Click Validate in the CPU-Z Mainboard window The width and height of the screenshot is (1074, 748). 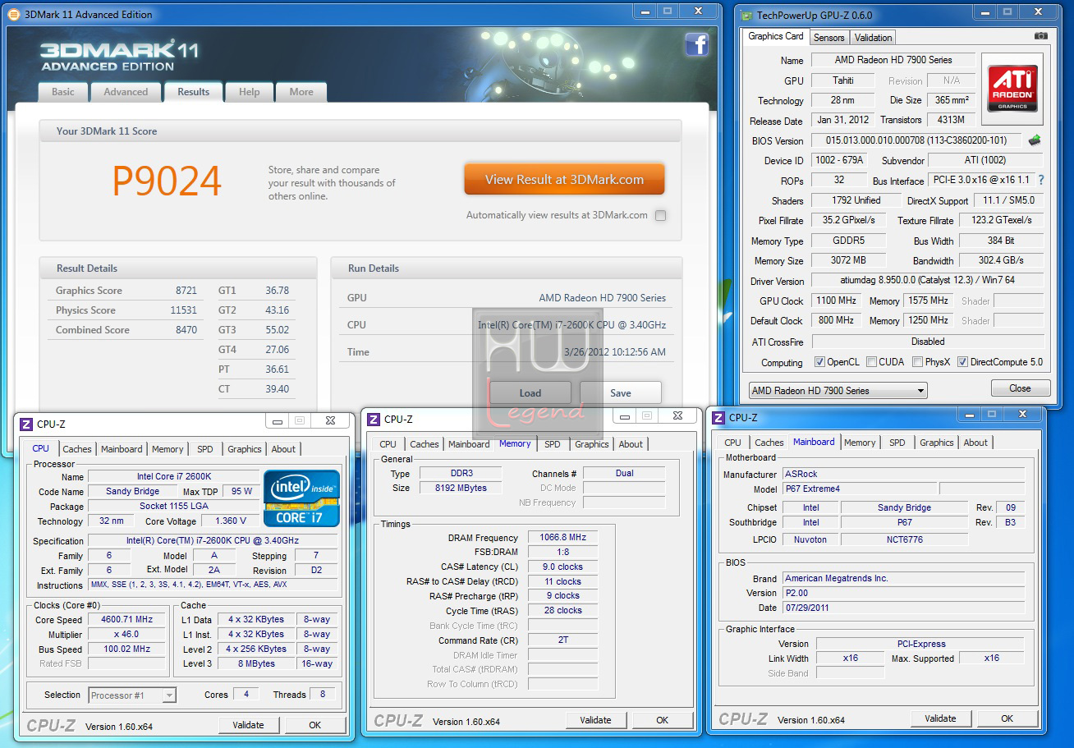pyautogui.click(x=940, y=718)
